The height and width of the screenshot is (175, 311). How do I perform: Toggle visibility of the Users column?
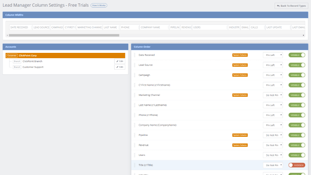point(297,155)
